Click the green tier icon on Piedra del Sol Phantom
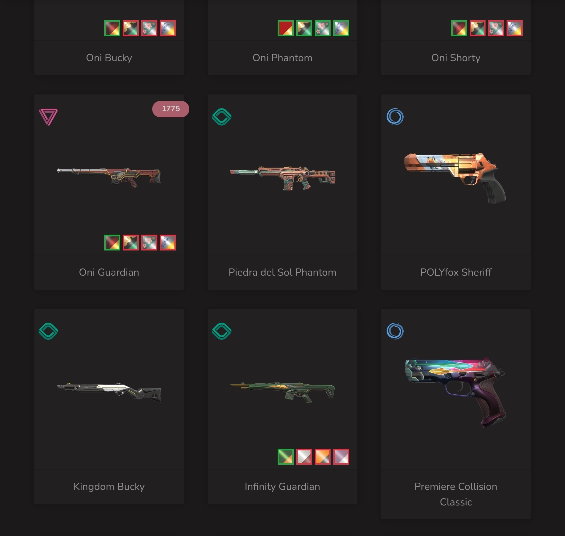Viewport: 565px width, 536px height. tap(222, 117)
